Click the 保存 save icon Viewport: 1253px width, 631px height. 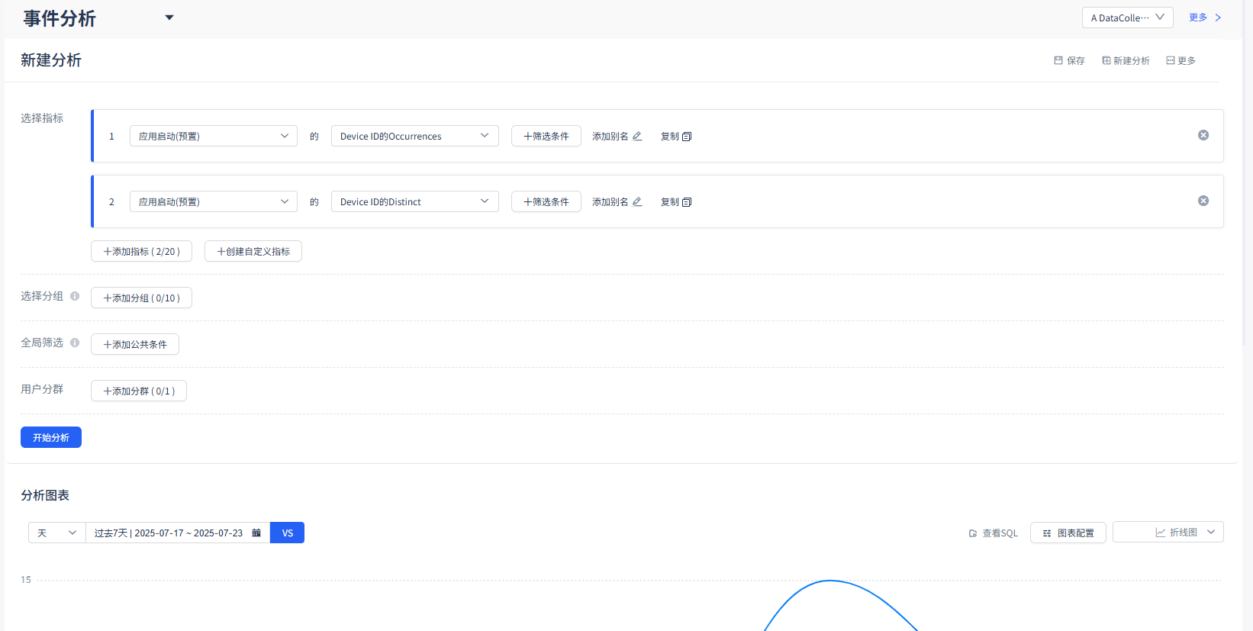1058,60
